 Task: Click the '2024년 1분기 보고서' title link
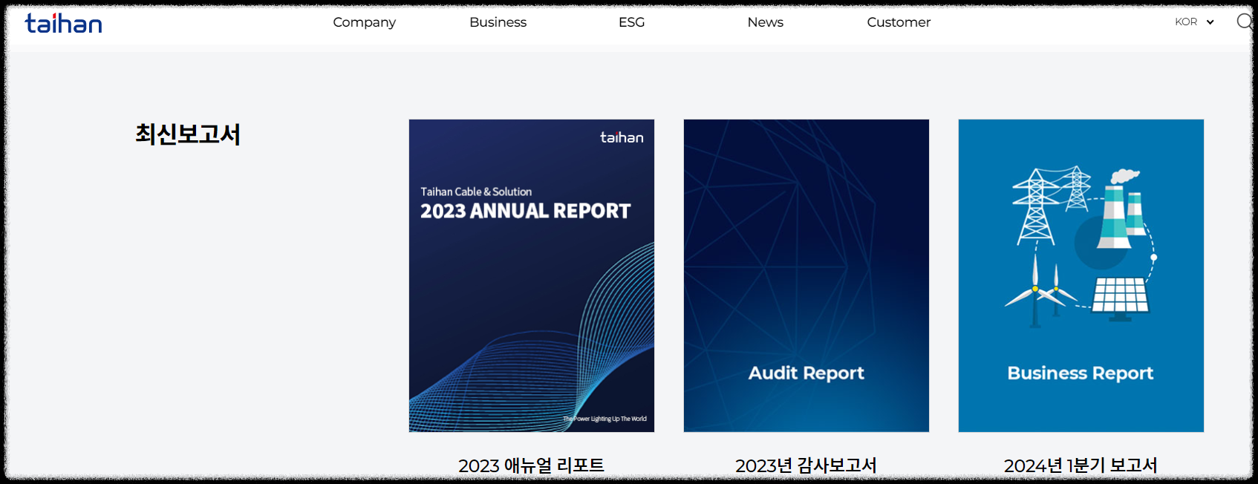[1081, 465]
